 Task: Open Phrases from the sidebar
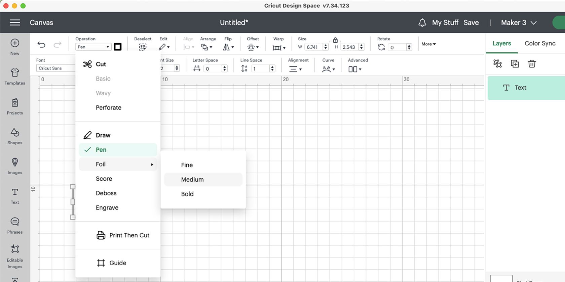coord(15,226)
